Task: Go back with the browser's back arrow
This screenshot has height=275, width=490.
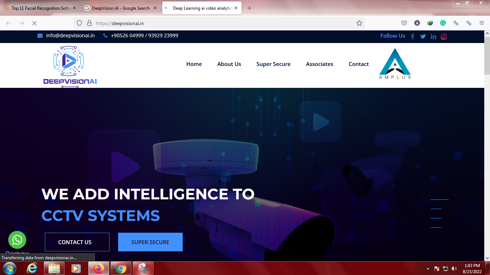Action: click(9, 23)
